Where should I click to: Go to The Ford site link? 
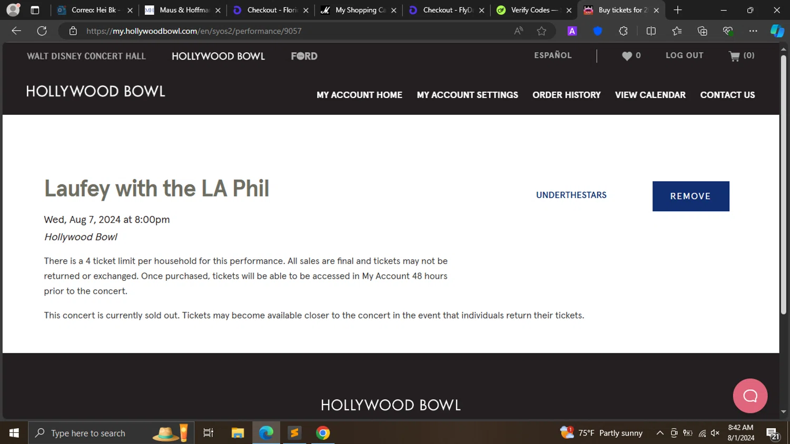click(304, 56)
